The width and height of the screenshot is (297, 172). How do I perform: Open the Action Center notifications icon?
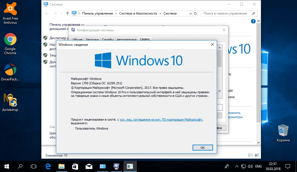click(288, 166)
